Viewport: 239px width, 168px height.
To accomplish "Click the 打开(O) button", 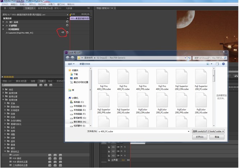I will click(200, 137).
